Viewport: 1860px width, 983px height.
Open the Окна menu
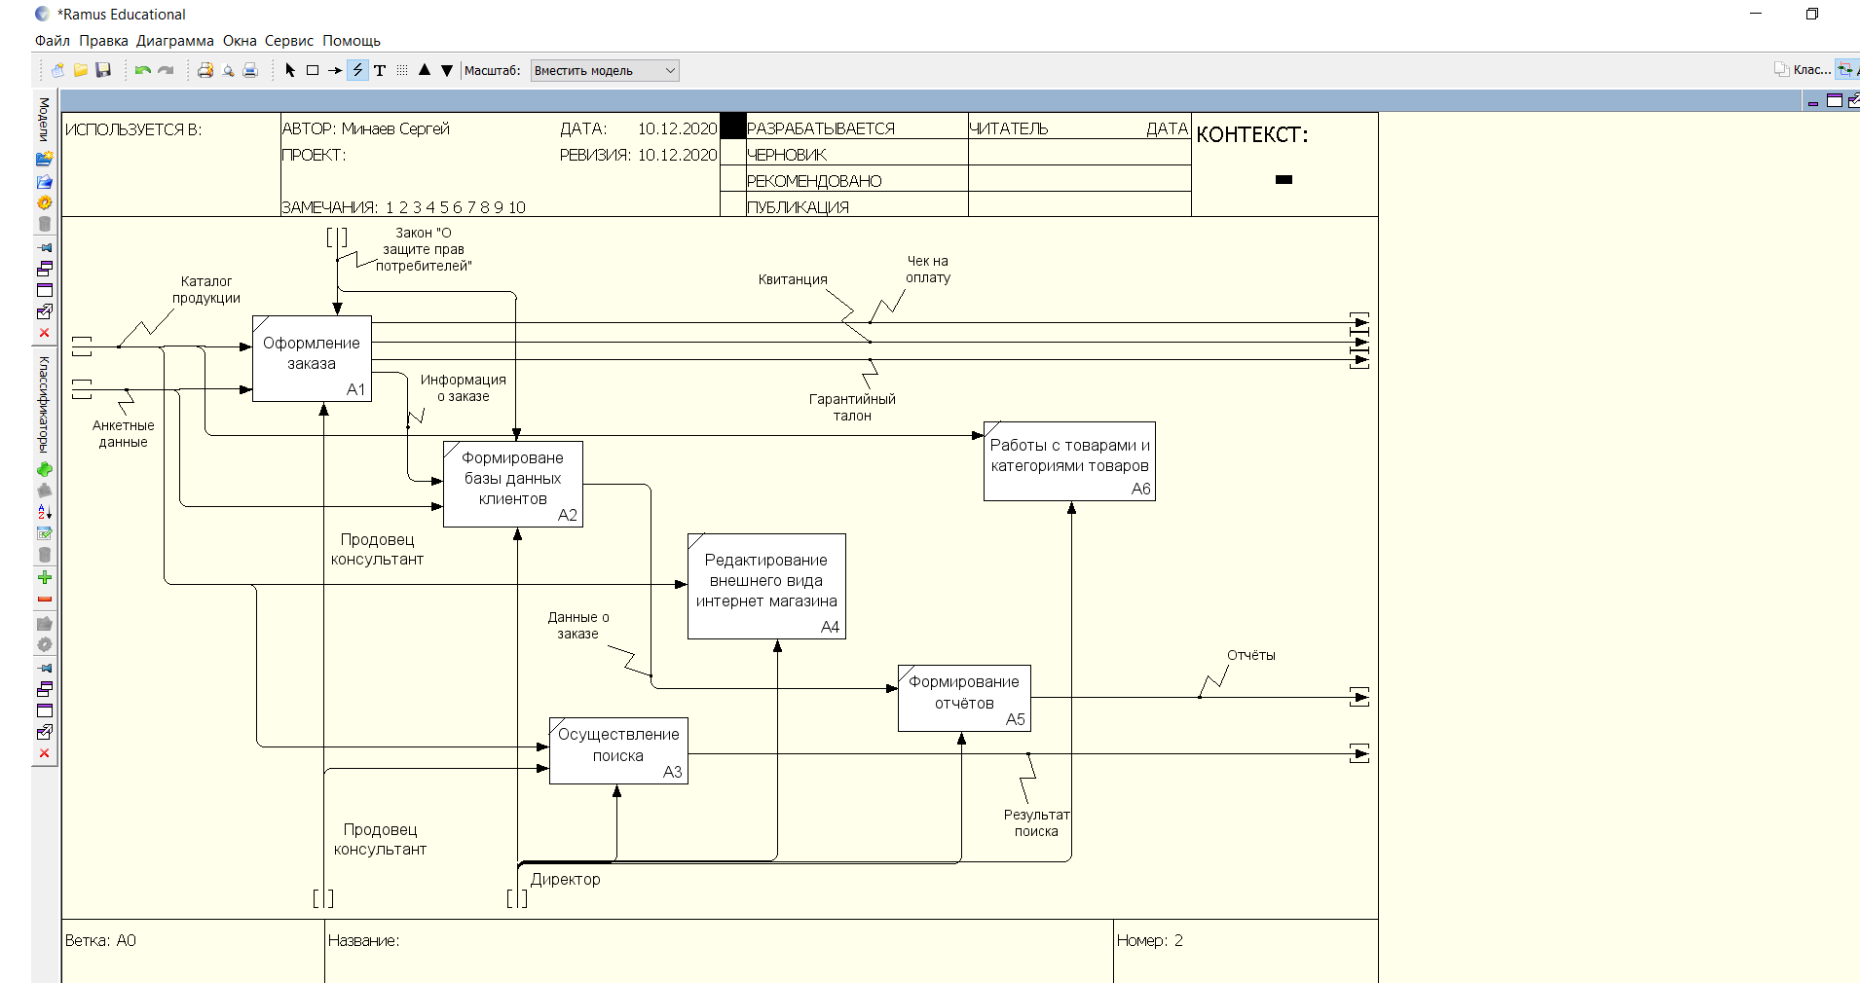point(240,41)
